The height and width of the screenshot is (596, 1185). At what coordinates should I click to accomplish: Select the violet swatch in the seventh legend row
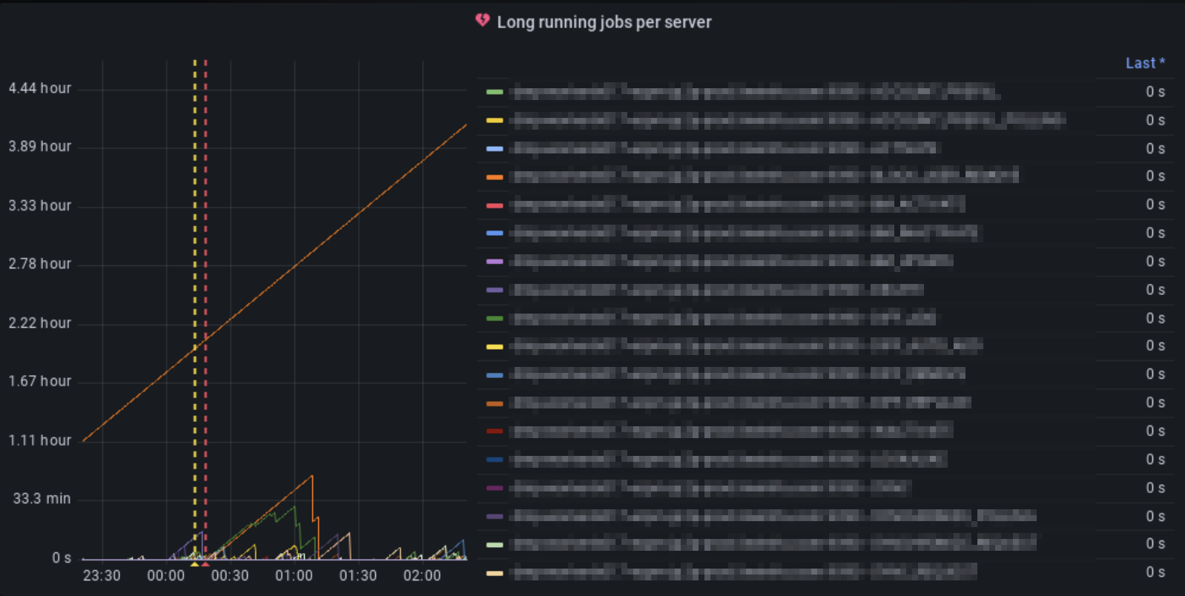pos(495,262)
